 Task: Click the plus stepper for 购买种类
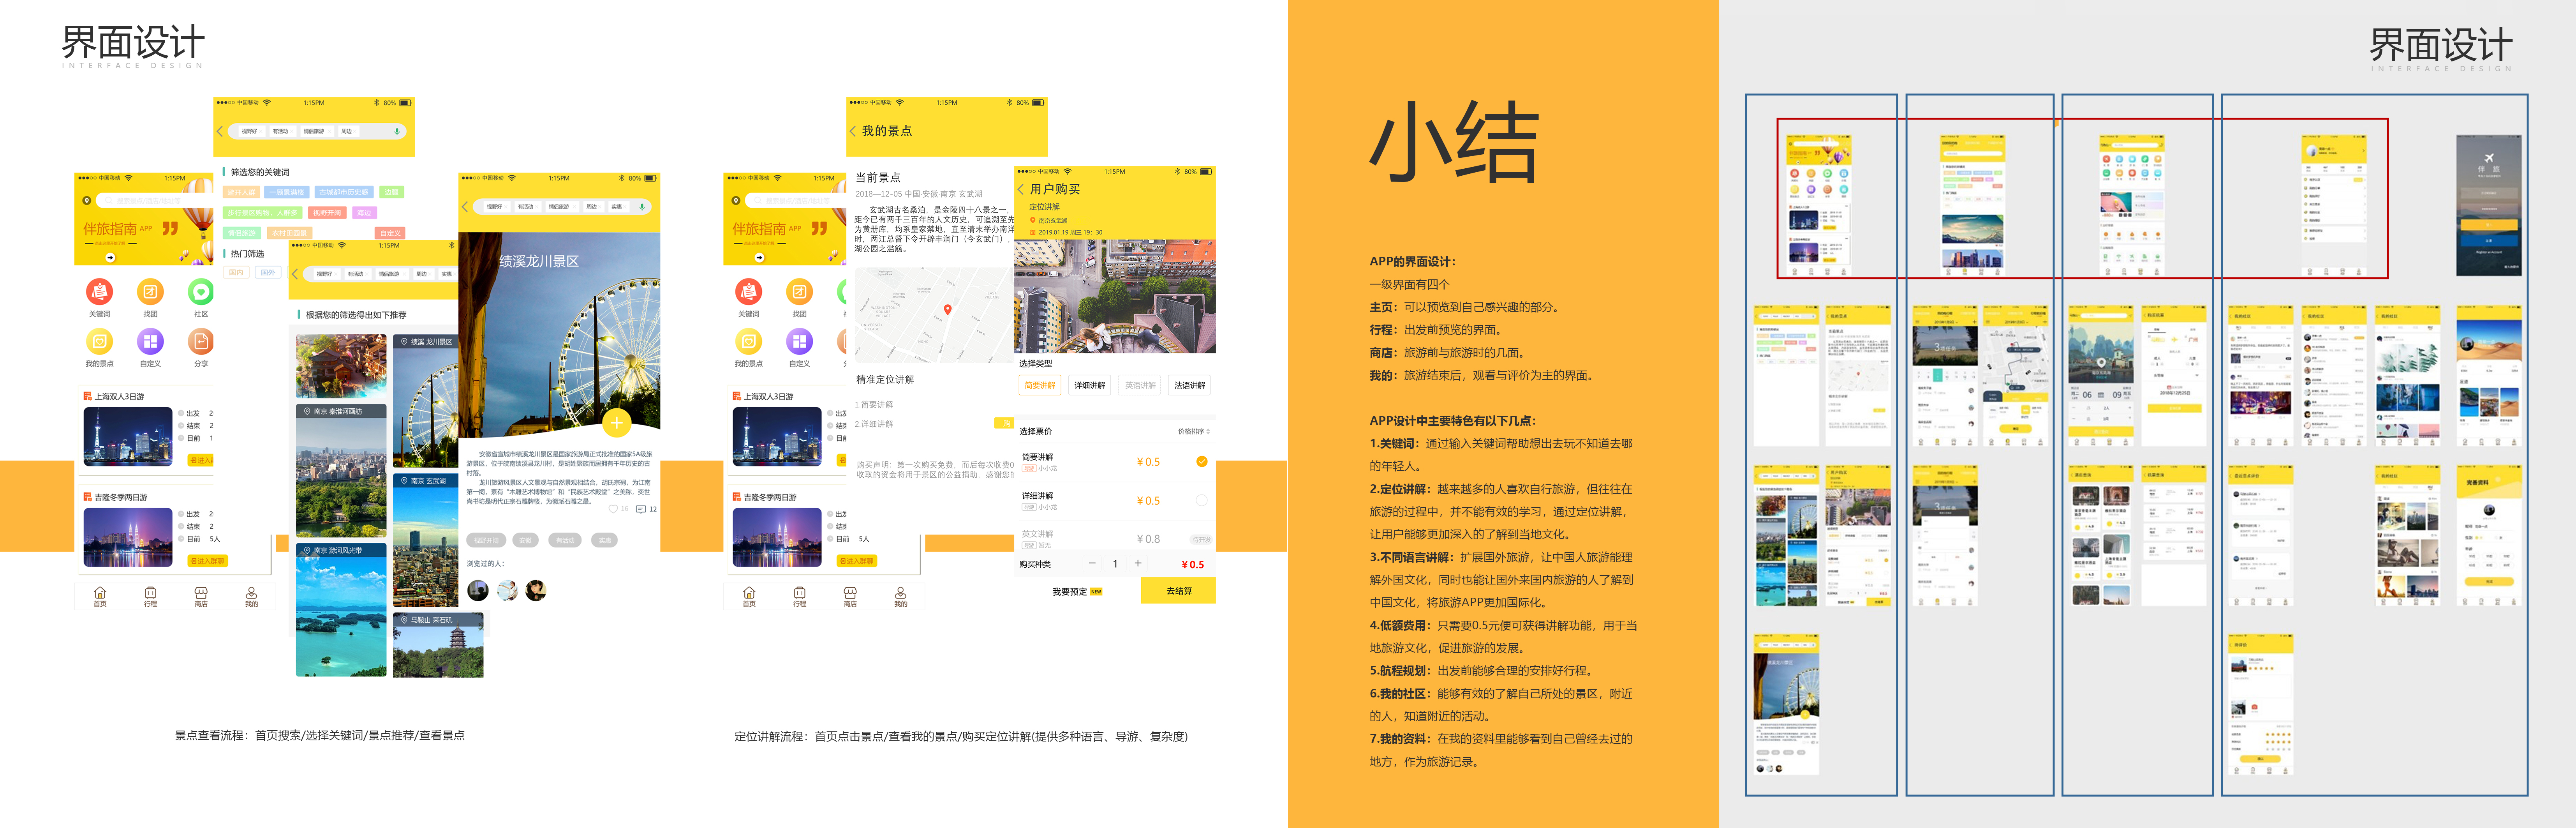coord(1138,564)
